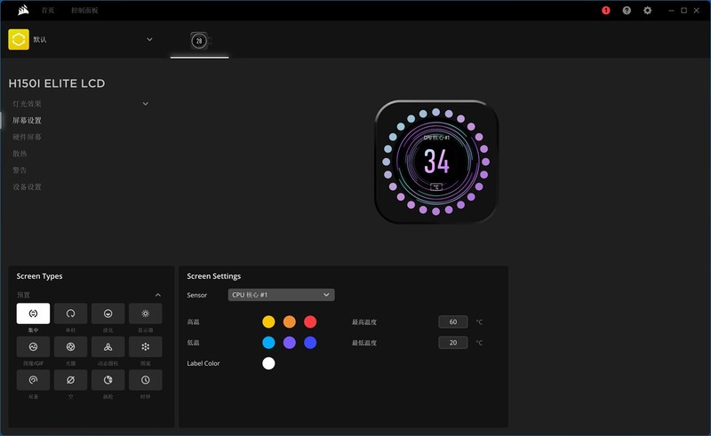
Task: Pick the white Label Color swatch
Action: 268,363
